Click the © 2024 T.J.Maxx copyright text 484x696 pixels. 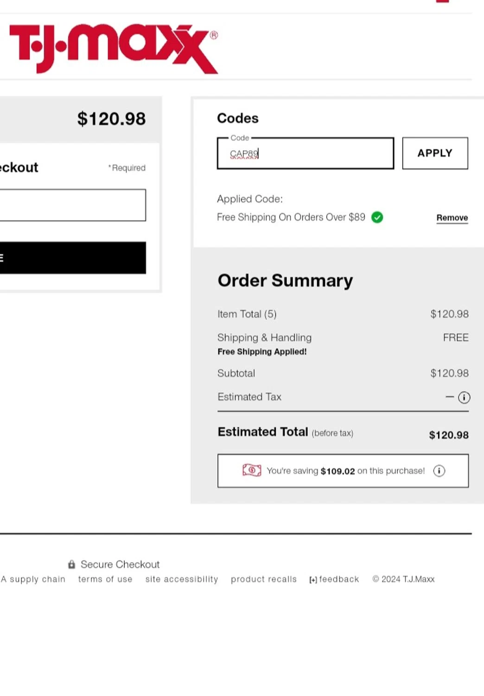click(403, 580)
